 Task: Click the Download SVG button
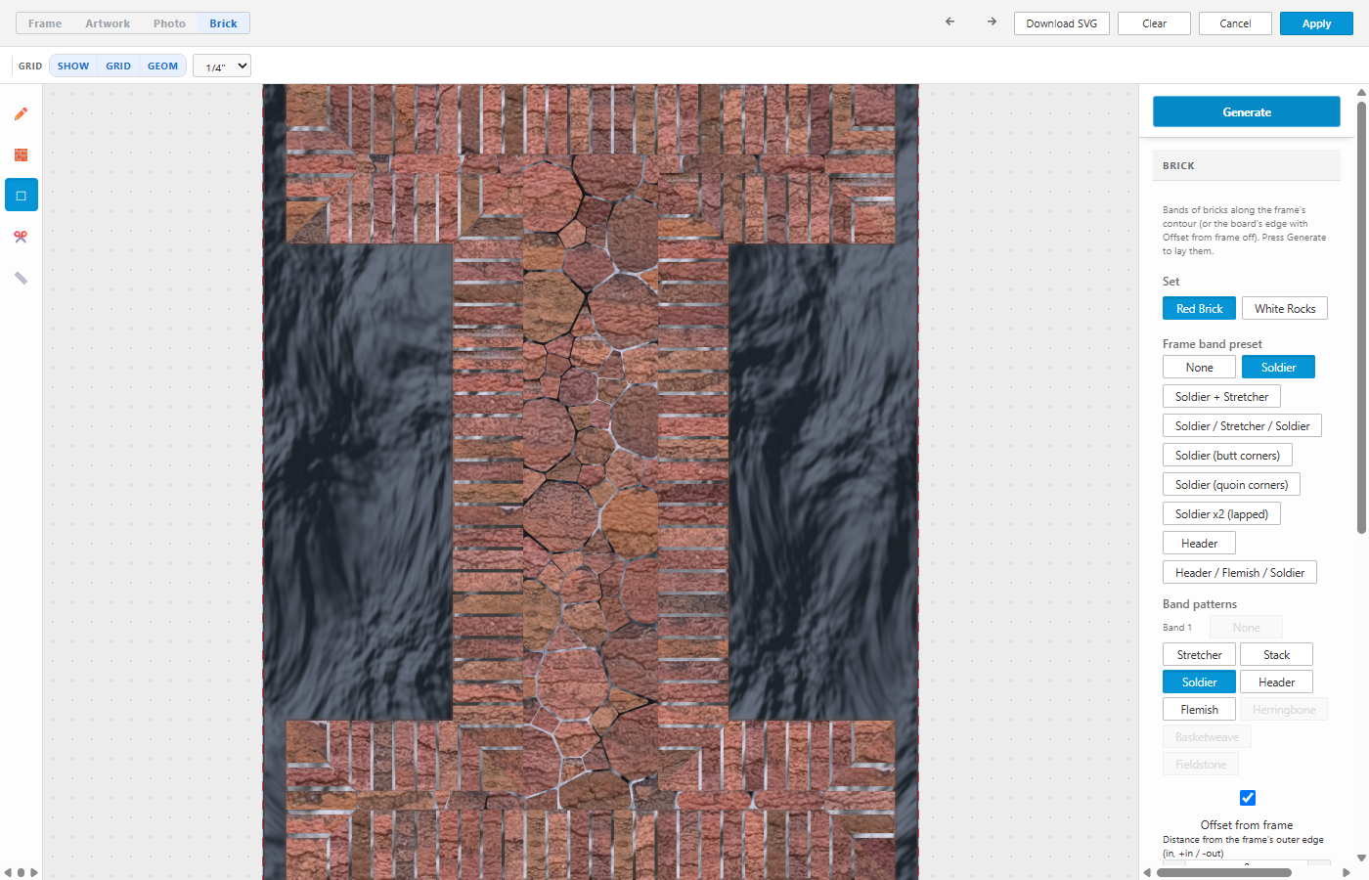[x=1062, y=23]
